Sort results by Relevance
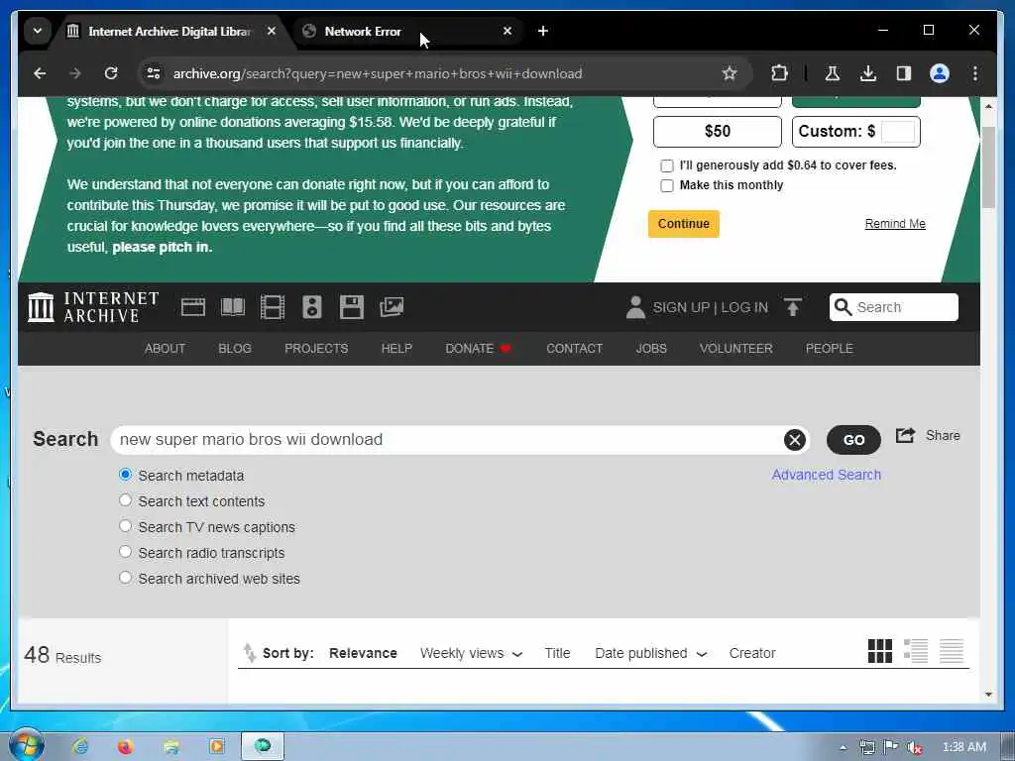This screenshot has height=761, width=1015. (363, 654)
